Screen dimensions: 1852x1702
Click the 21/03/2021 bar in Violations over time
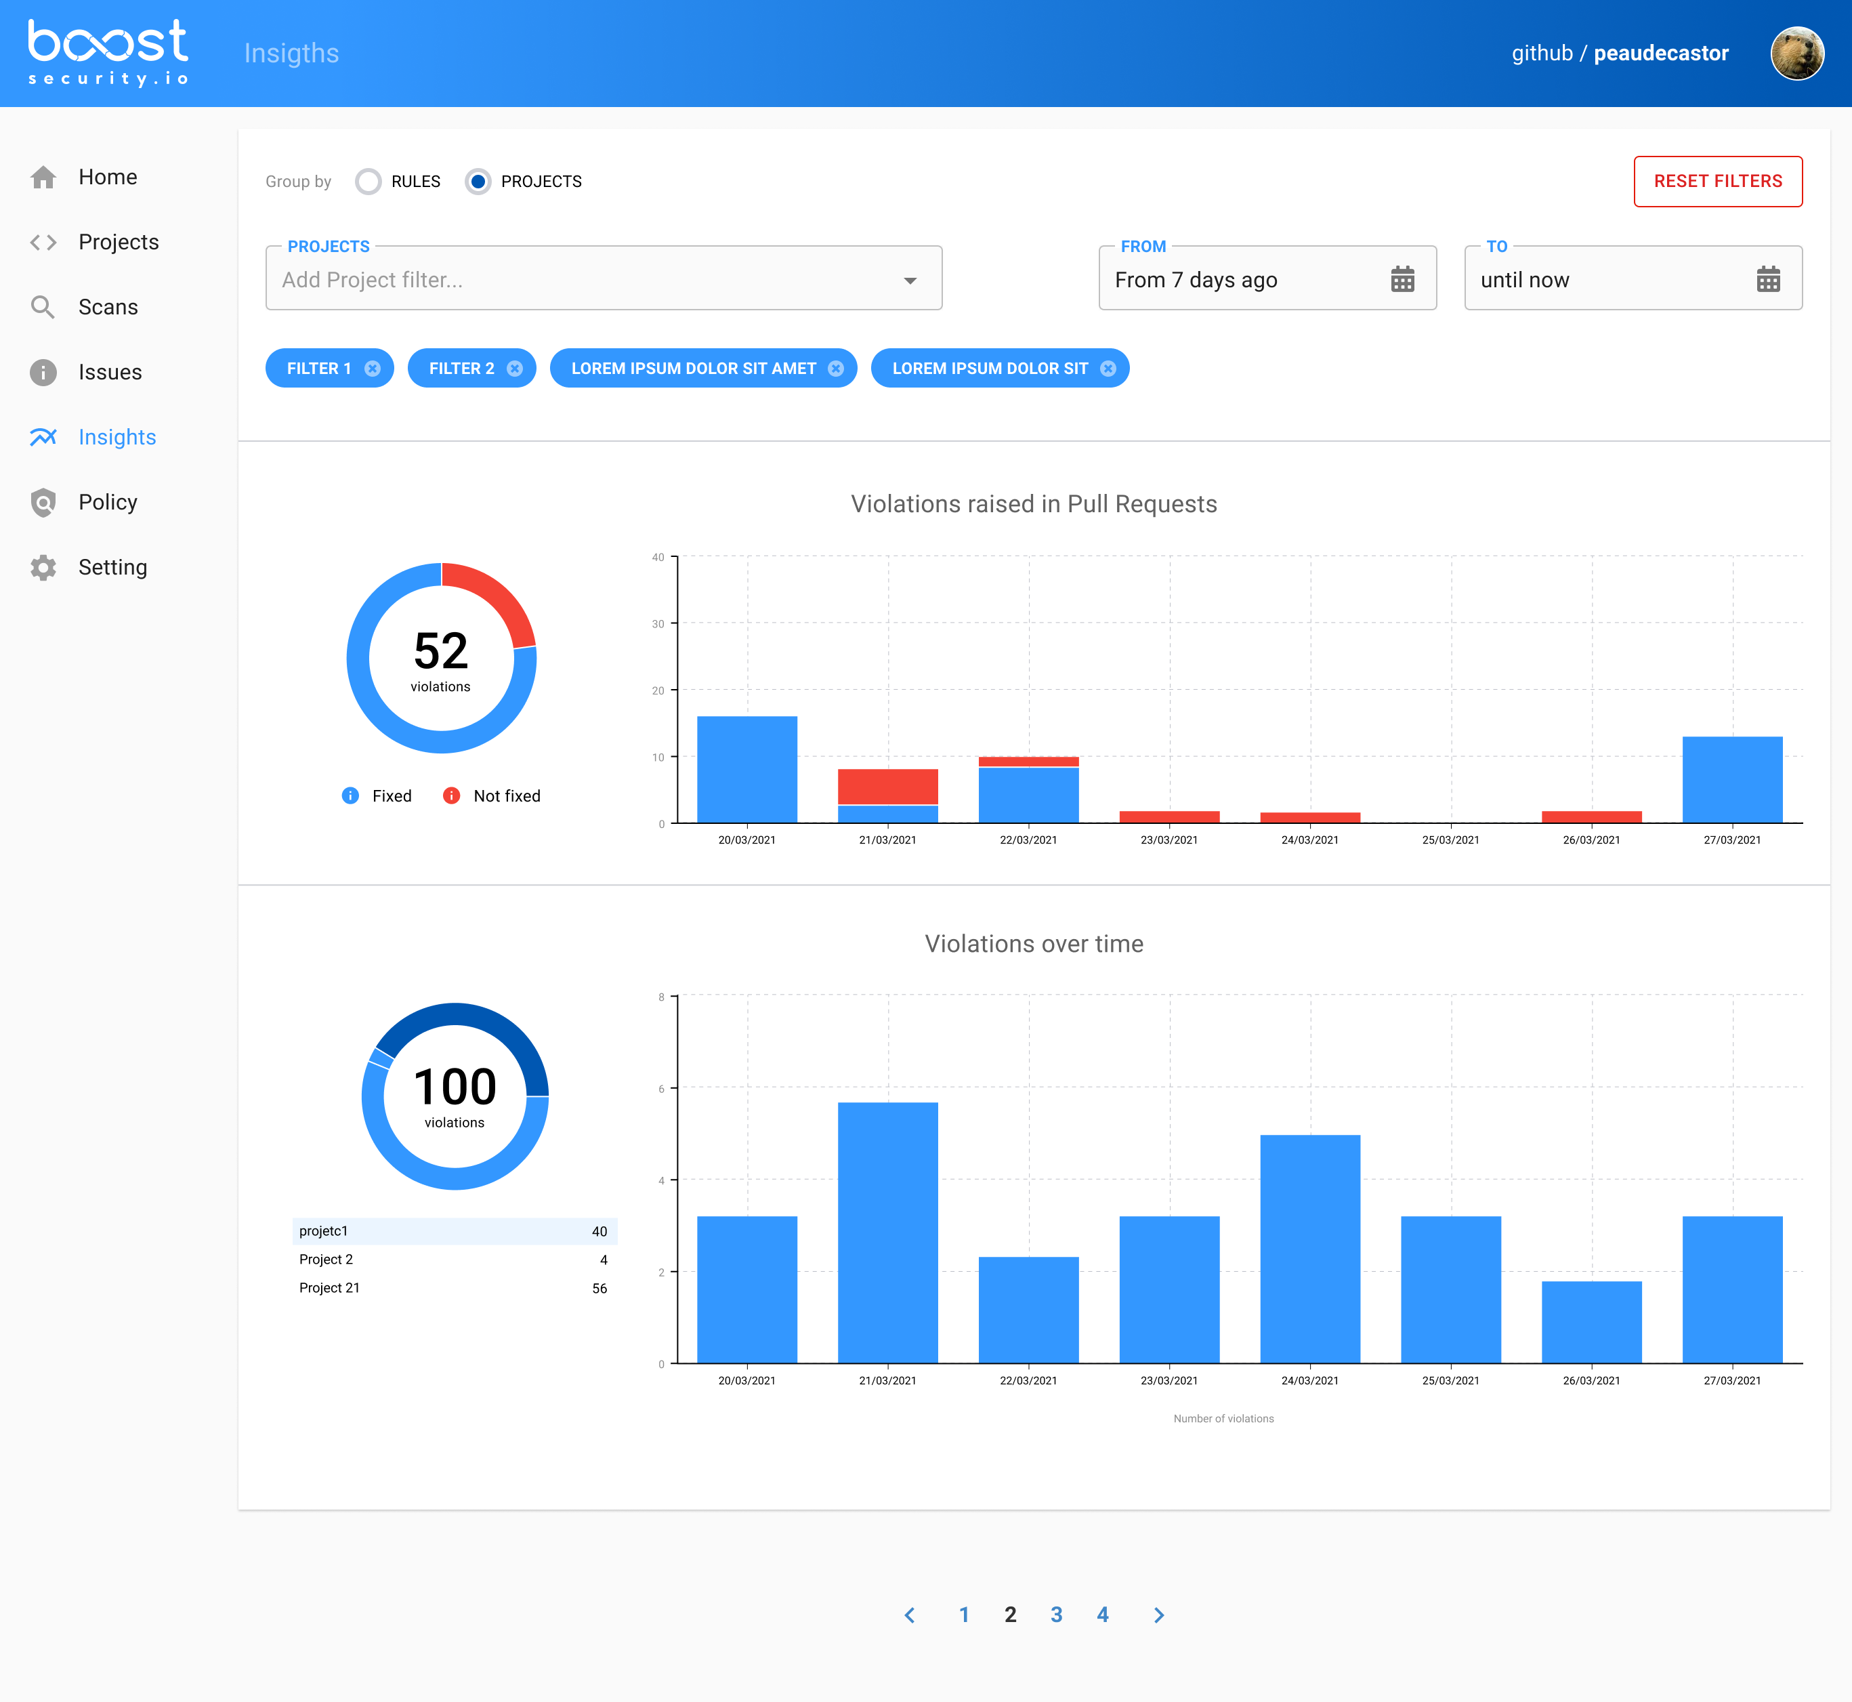click(x=888, y=1232)
